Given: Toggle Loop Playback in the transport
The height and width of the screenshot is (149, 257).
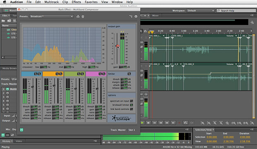Looking at the screenshot, I should [185, 123].
